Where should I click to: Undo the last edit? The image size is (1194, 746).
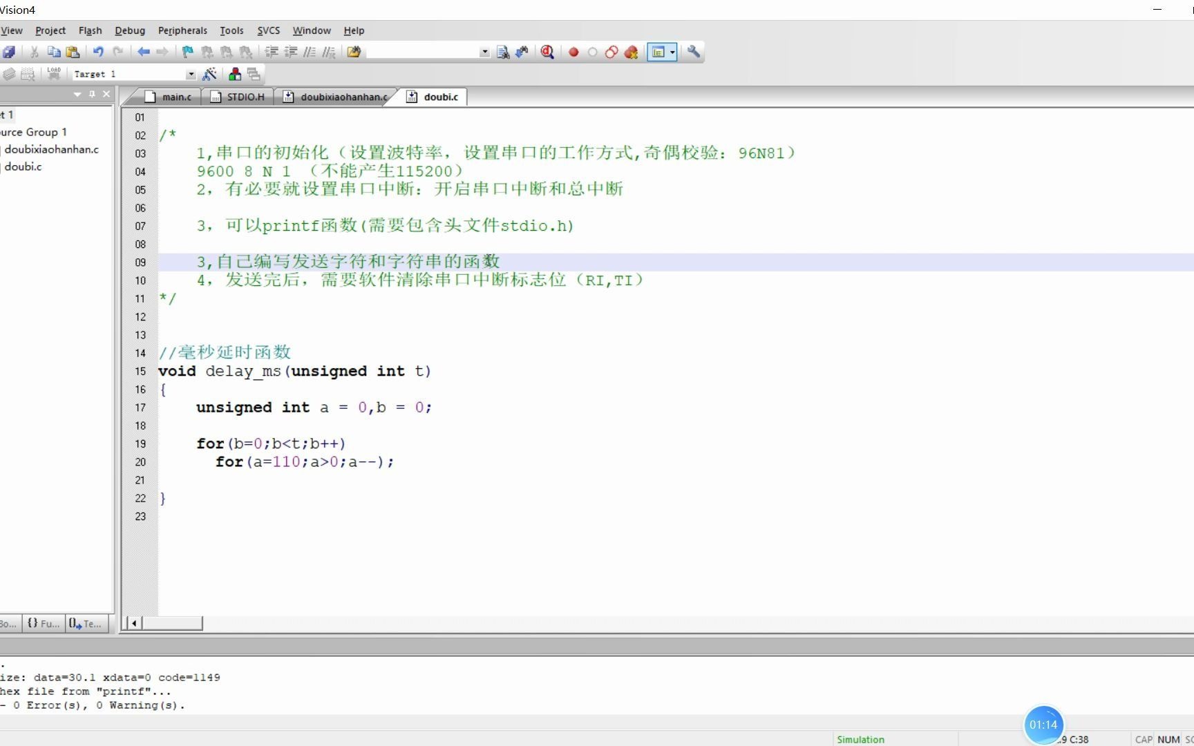click(98, 52)
